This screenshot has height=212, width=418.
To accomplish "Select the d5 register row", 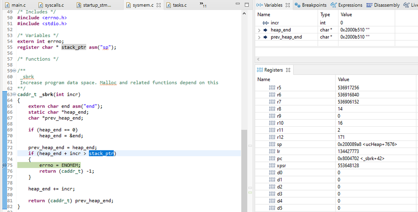I will pyautogui.click(x=336, y=208).
